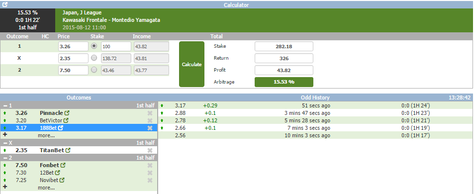Open 188Bet external link icon
Image resolution: width=475 pixels, height=194 pixels.
61,128
